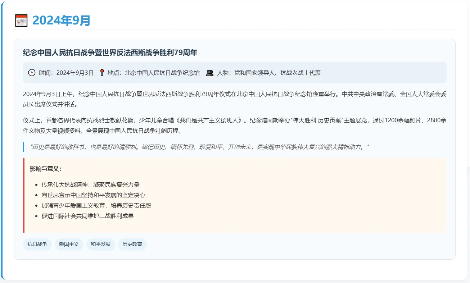
Task: Click the first bullet item 传承伟大抗战精神
Action: [x=90, y=184]
